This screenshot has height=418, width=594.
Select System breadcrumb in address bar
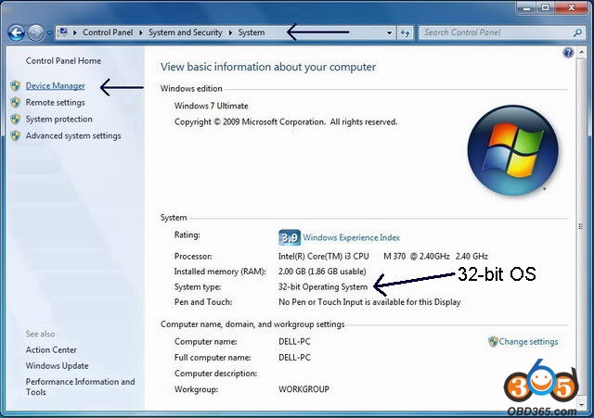(252, 32)
